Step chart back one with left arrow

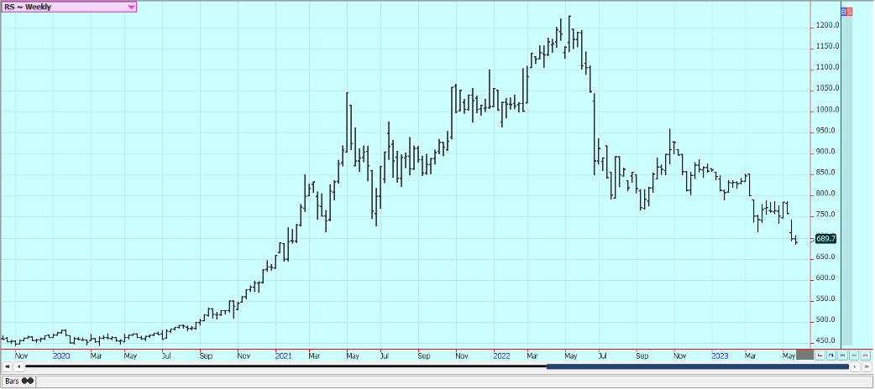click(x=19, y=366)
